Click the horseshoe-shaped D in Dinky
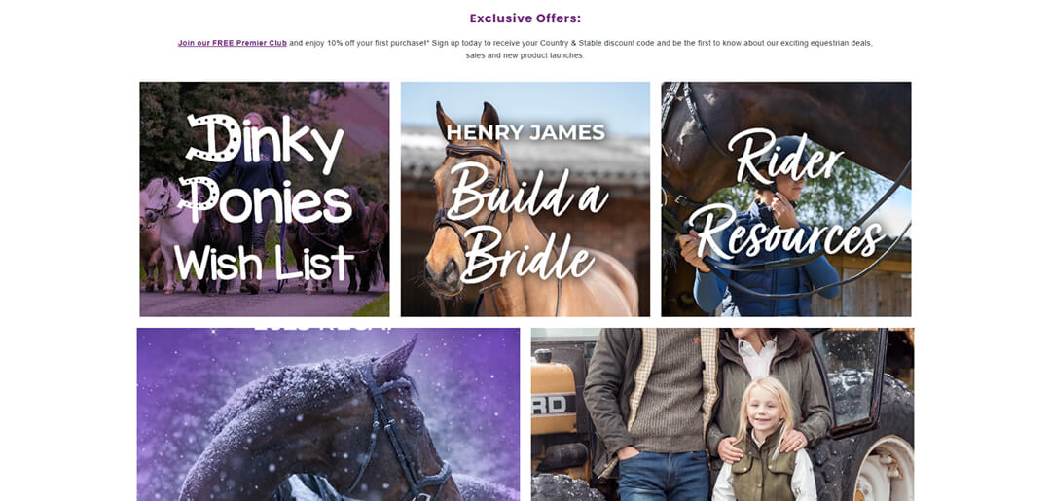 (x=213, y=138)
